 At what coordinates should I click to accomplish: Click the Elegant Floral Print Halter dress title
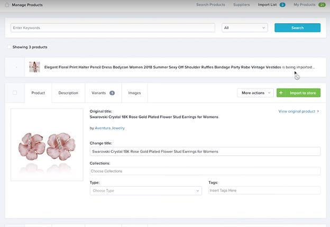point(162,67)
